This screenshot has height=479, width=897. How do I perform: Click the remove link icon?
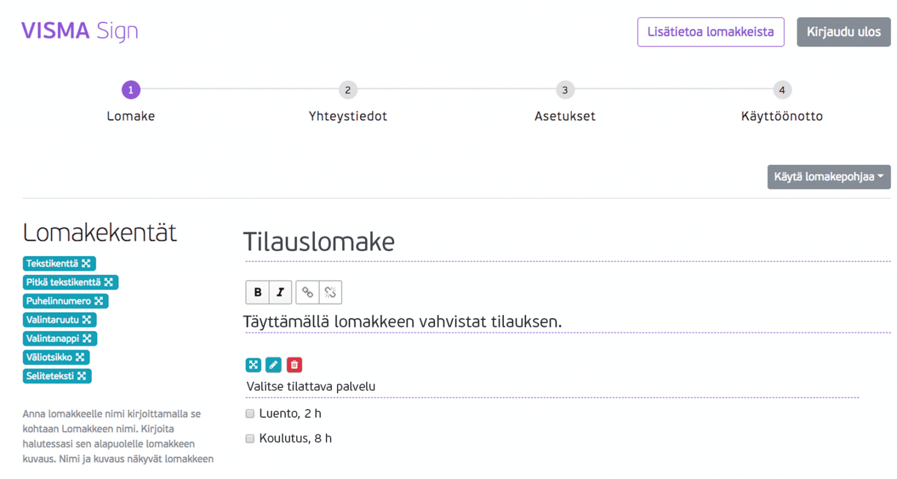coord(331,292)
